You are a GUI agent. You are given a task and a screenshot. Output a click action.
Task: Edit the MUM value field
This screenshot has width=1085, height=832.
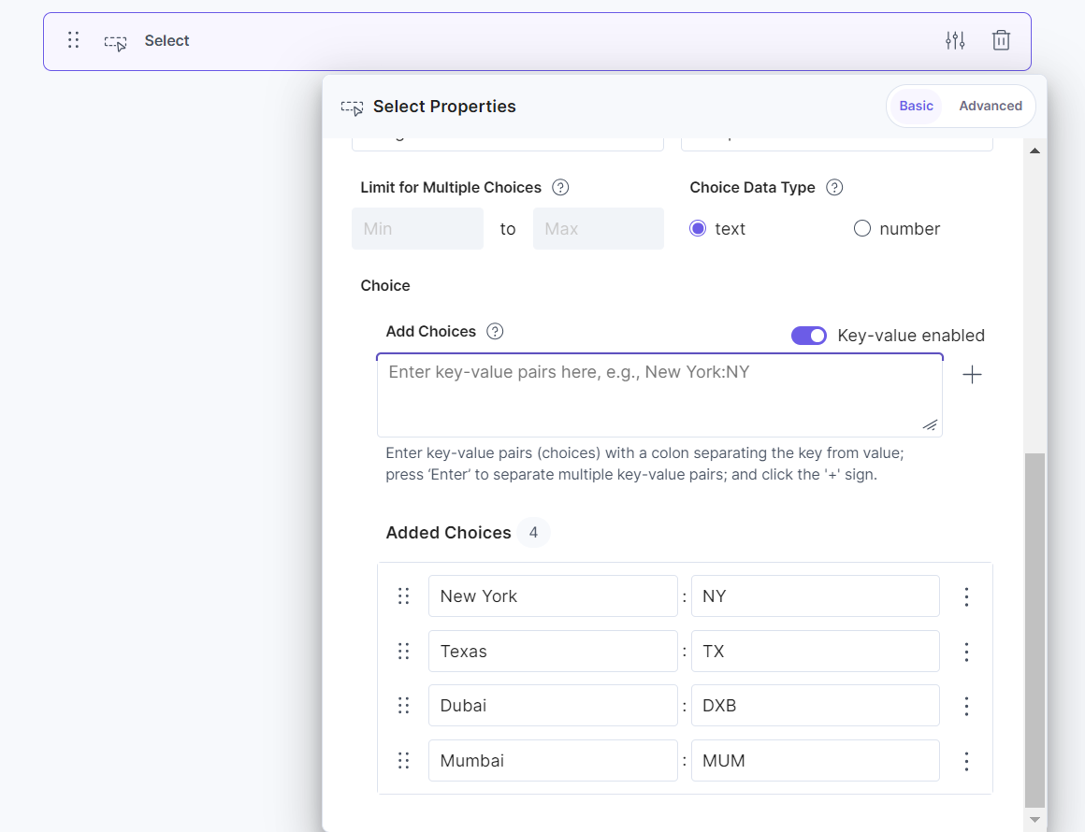[815, 761]
